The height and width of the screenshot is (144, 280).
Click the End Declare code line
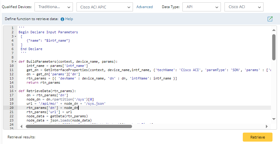31,49
